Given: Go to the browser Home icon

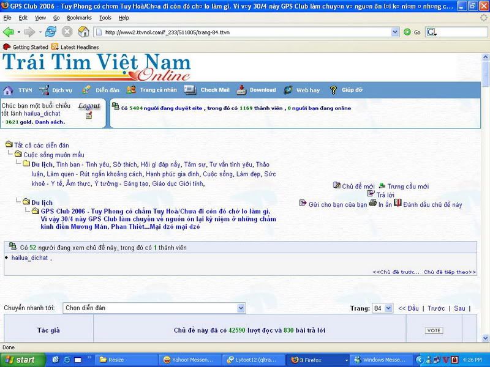Looking at the screenshot, I should pos(83,32).
